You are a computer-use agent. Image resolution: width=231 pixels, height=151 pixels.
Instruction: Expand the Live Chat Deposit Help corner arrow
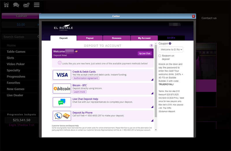pyautogui.click(x=152, y=107)
